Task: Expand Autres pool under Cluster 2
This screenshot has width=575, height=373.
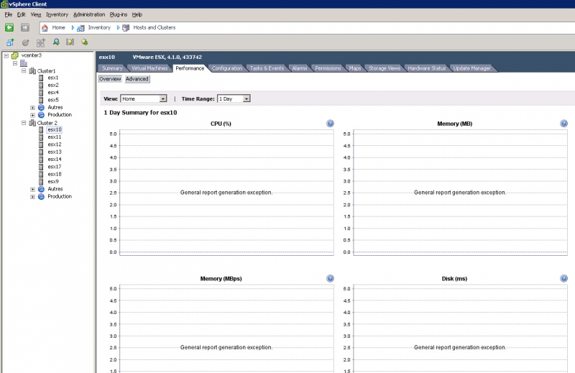Action: coord(32,190)
